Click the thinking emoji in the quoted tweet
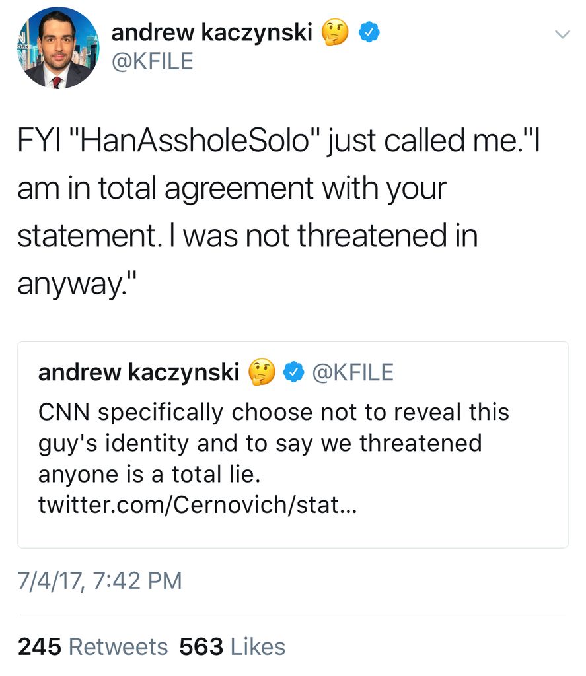Image resolution: width=586 pixels, height=676 pixels. tap(262, 373)
